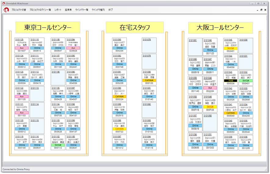Click the window resize grip in status bar
Screen dimensions: 270x174
click(266, 170)
